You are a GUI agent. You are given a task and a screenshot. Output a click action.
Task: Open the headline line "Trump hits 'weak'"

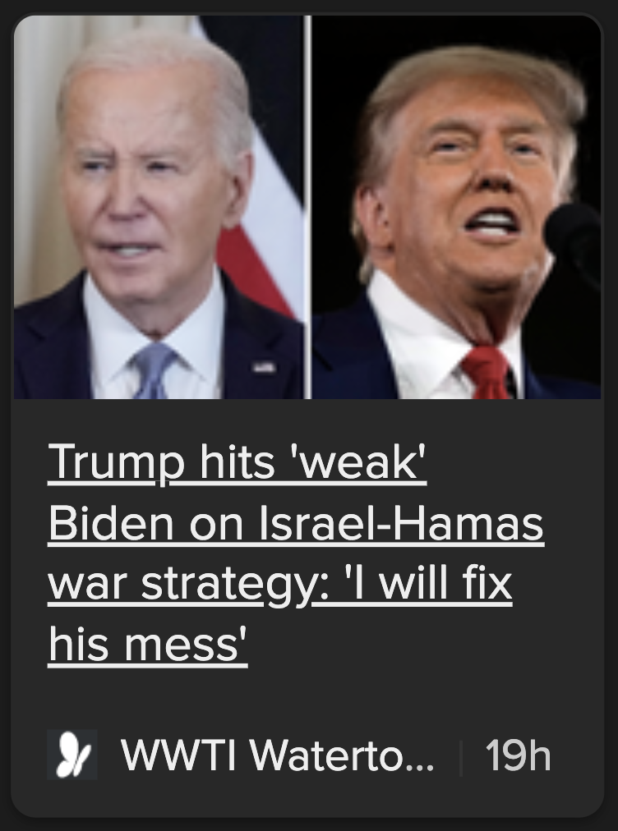click(x=238, y=462)
